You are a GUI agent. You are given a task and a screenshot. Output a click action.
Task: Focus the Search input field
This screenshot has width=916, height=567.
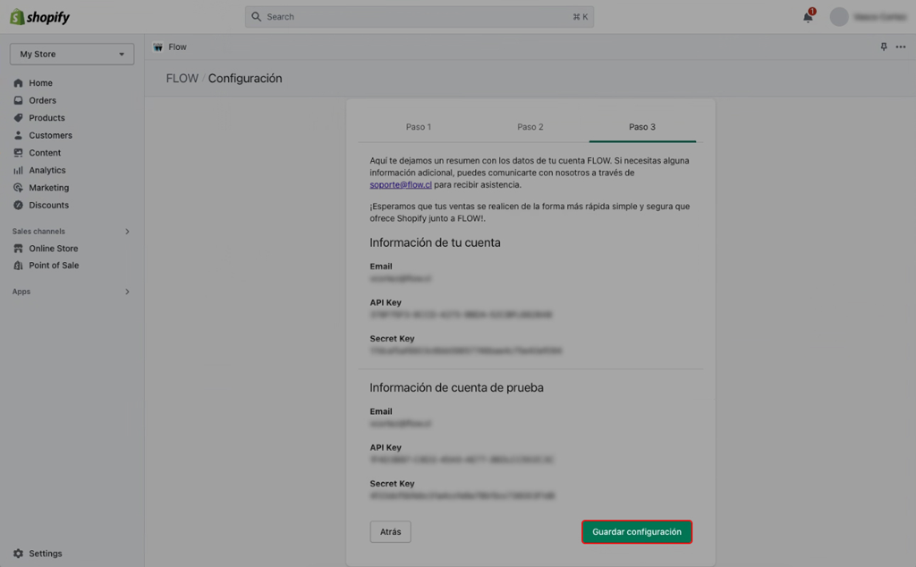420,17
